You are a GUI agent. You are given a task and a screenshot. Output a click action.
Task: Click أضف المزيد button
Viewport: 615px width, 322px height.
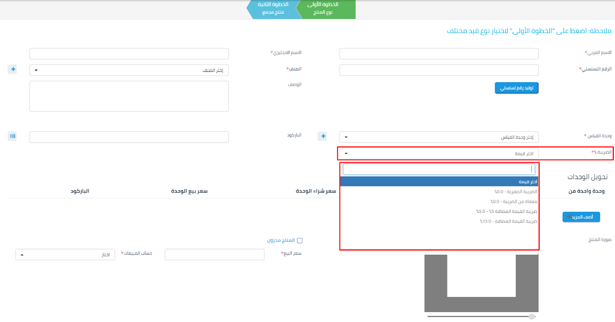tap(581, 217)
